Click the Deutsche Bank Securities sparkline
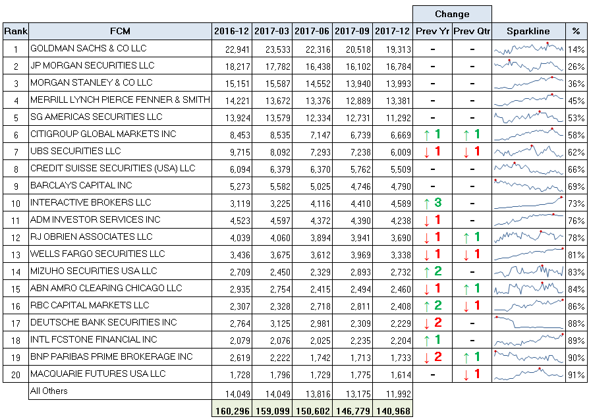This screenshot has height=419, width=589. click(528, 322)
